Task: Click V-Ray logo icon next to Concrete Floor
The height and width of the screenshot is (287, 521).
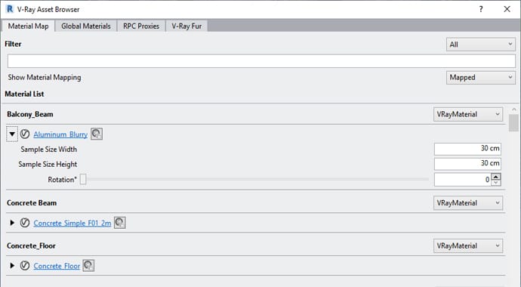Action: coord(25,265)
